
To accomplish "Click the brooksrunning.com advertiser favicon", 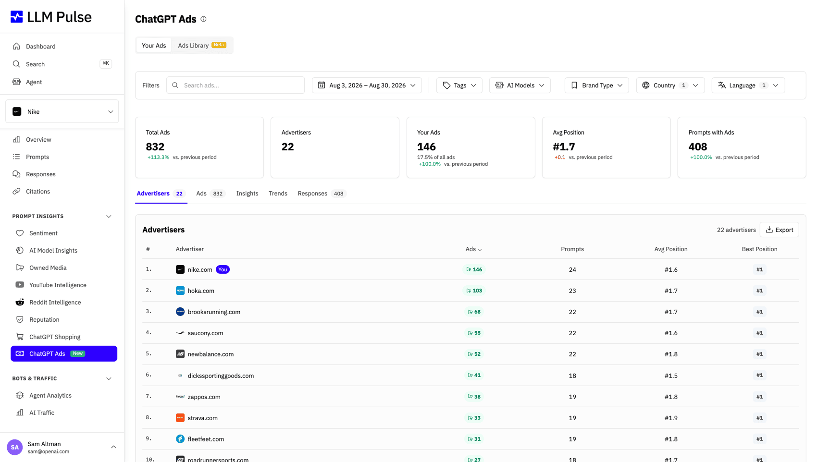I will coord(180,312).
